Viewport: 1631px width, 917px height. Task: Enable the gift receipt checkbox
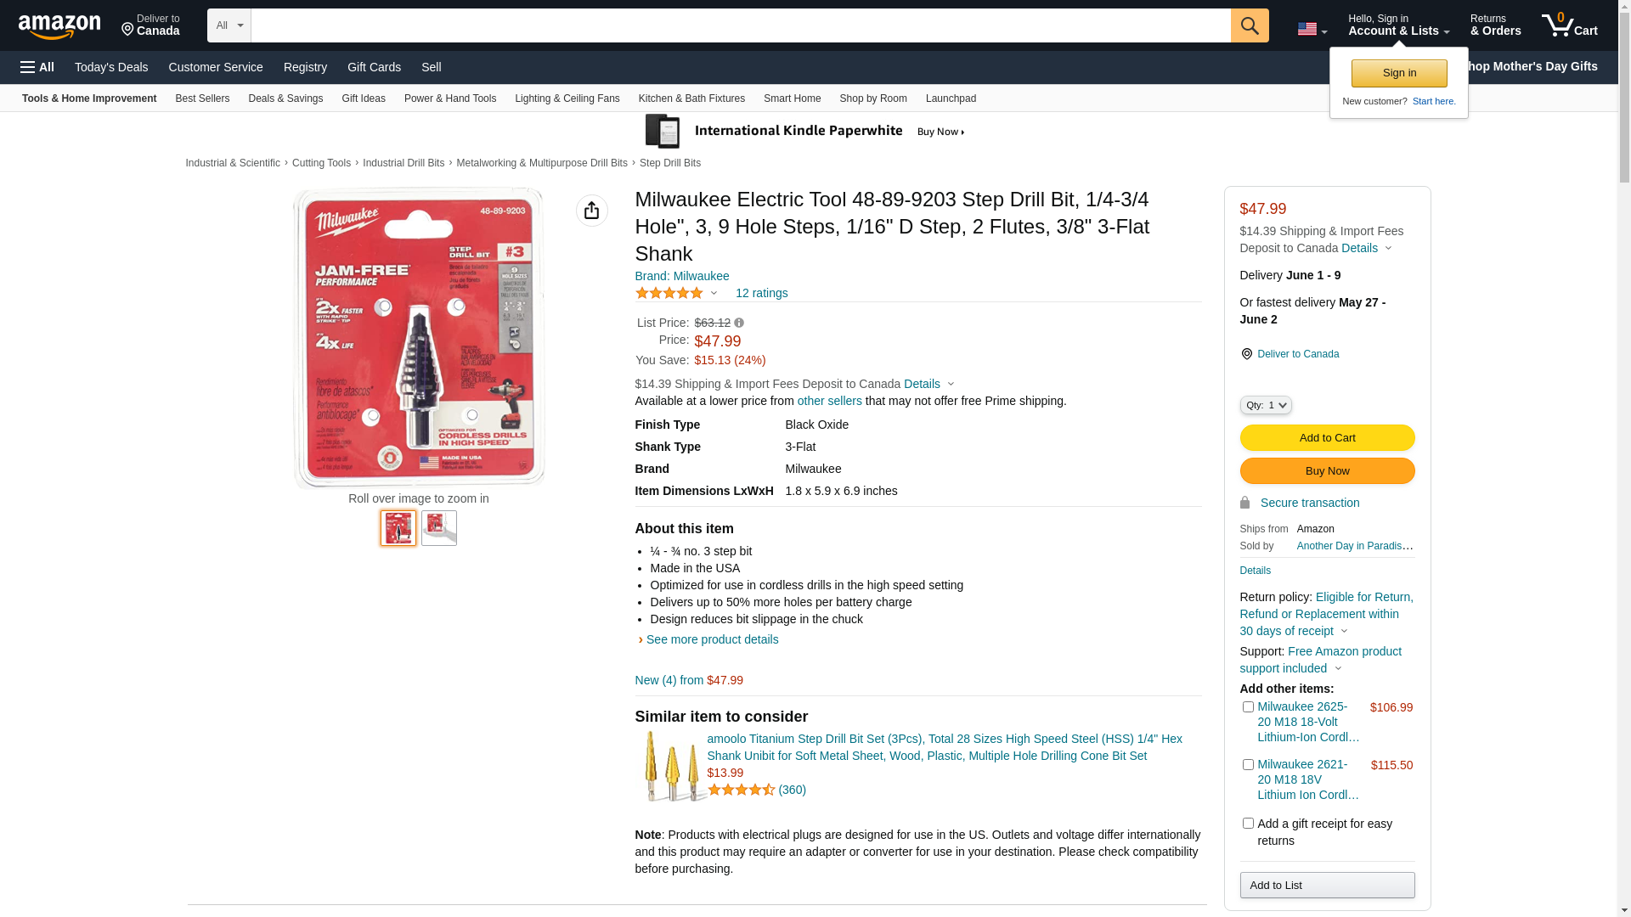[1248, 823]
